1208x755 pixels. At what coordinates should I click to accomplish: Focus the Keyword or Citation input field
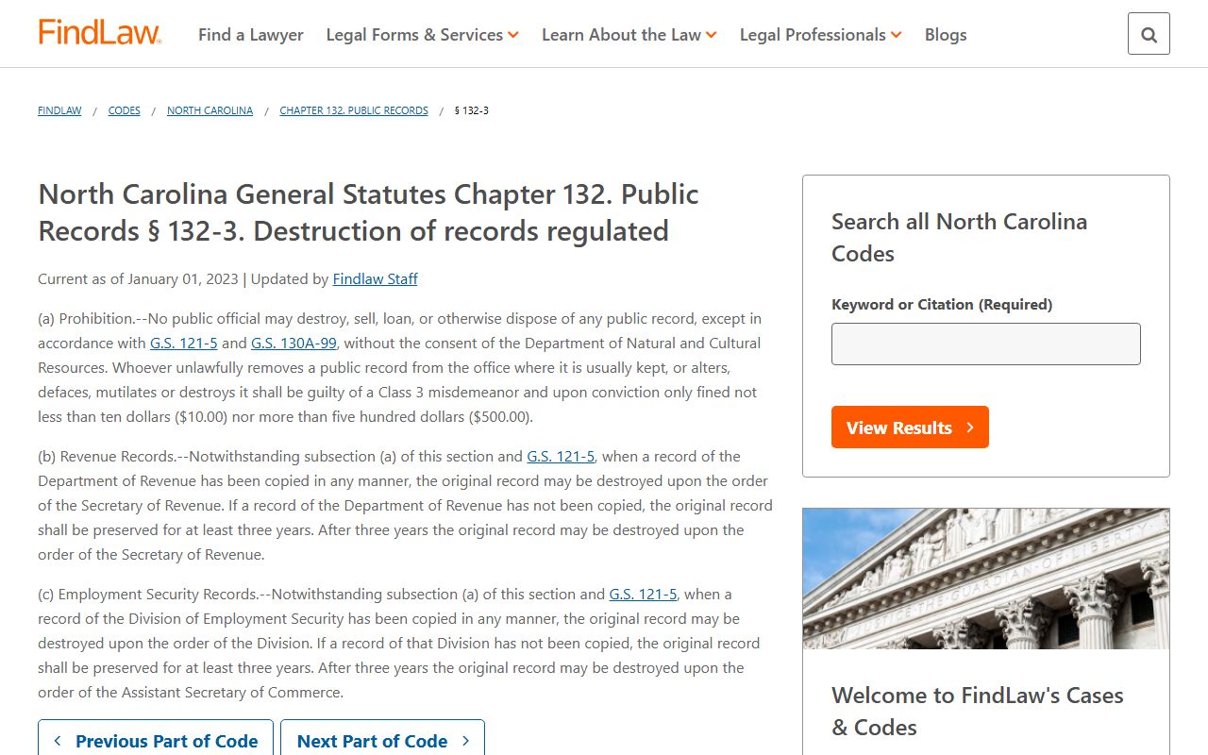click(x=986, y=344)
